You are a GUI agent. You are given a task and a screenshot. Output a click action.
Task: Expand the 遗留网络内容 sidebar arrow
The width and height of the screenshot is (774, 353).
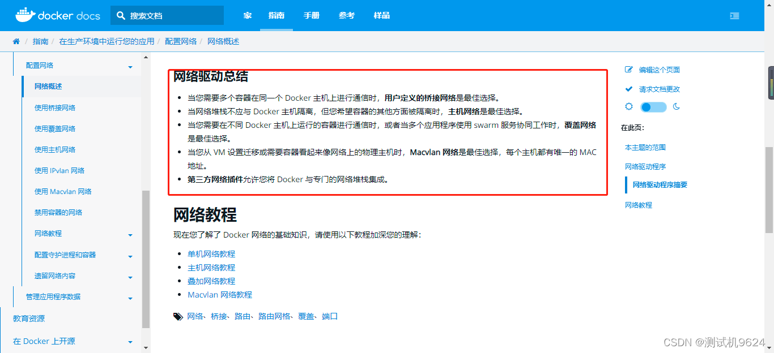(x=130, y=278)
